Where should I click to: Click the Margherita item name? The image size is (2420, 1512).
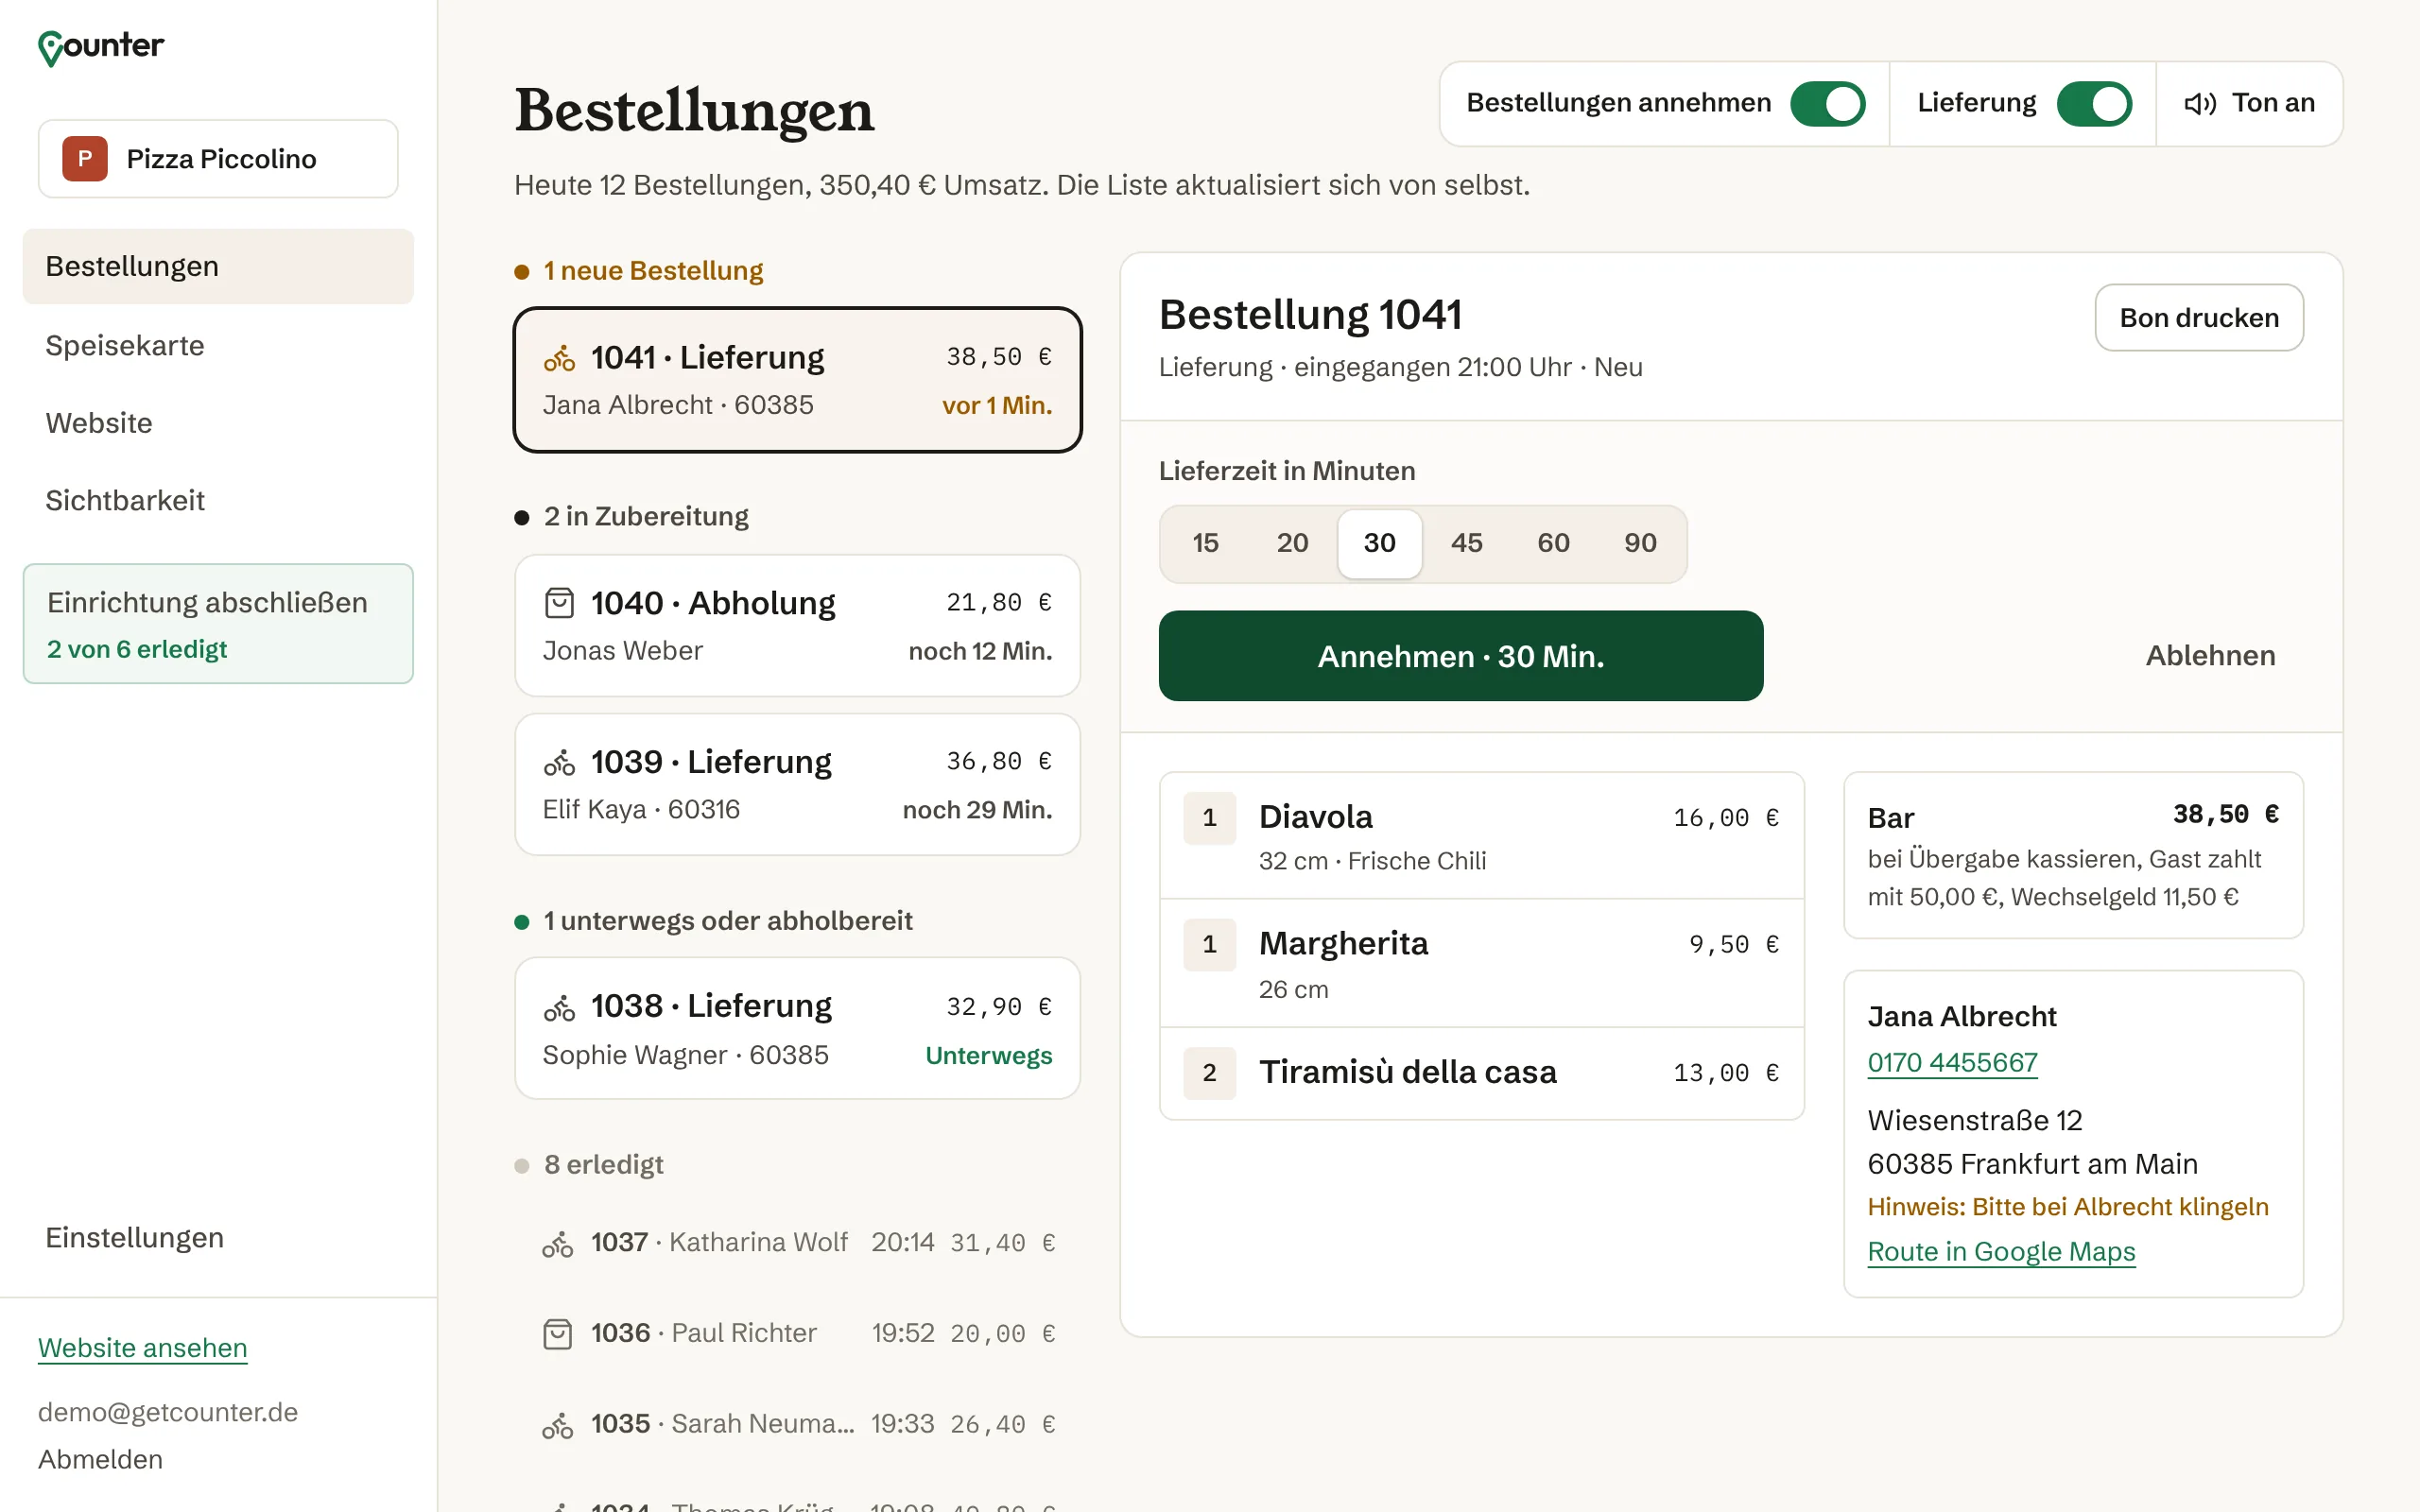(x=1343, y=944)
